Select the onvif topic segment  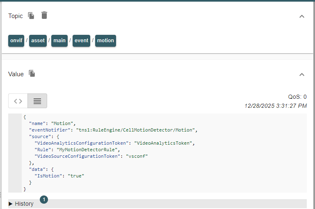[16, 41]
